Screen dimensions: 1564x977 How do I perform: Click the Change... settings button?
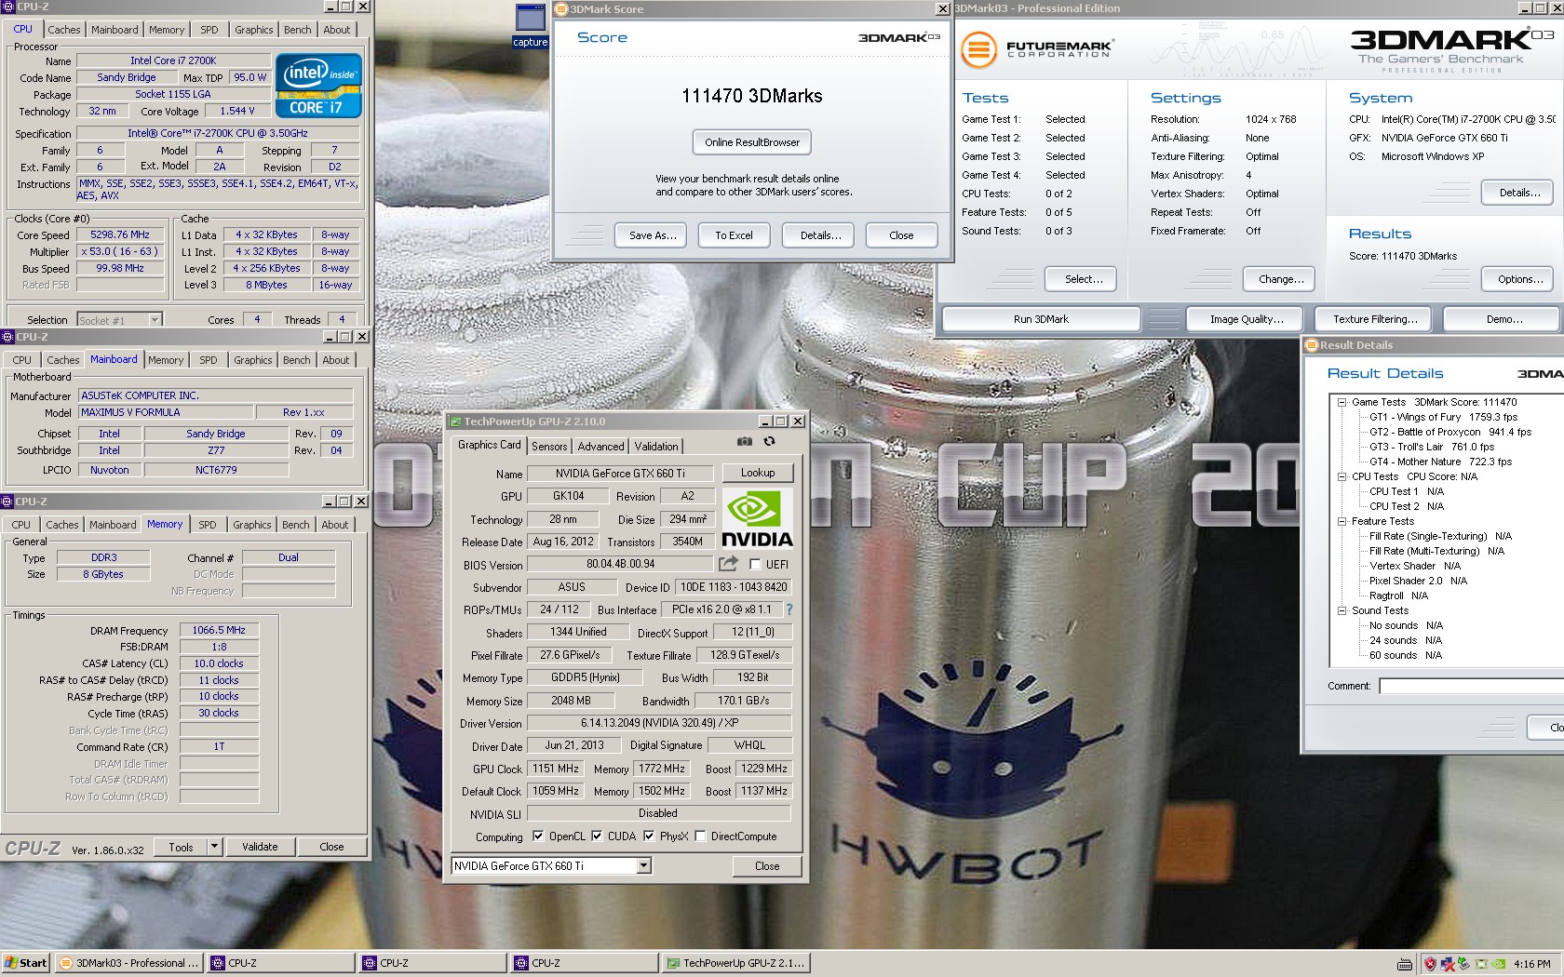point(1281,279)
